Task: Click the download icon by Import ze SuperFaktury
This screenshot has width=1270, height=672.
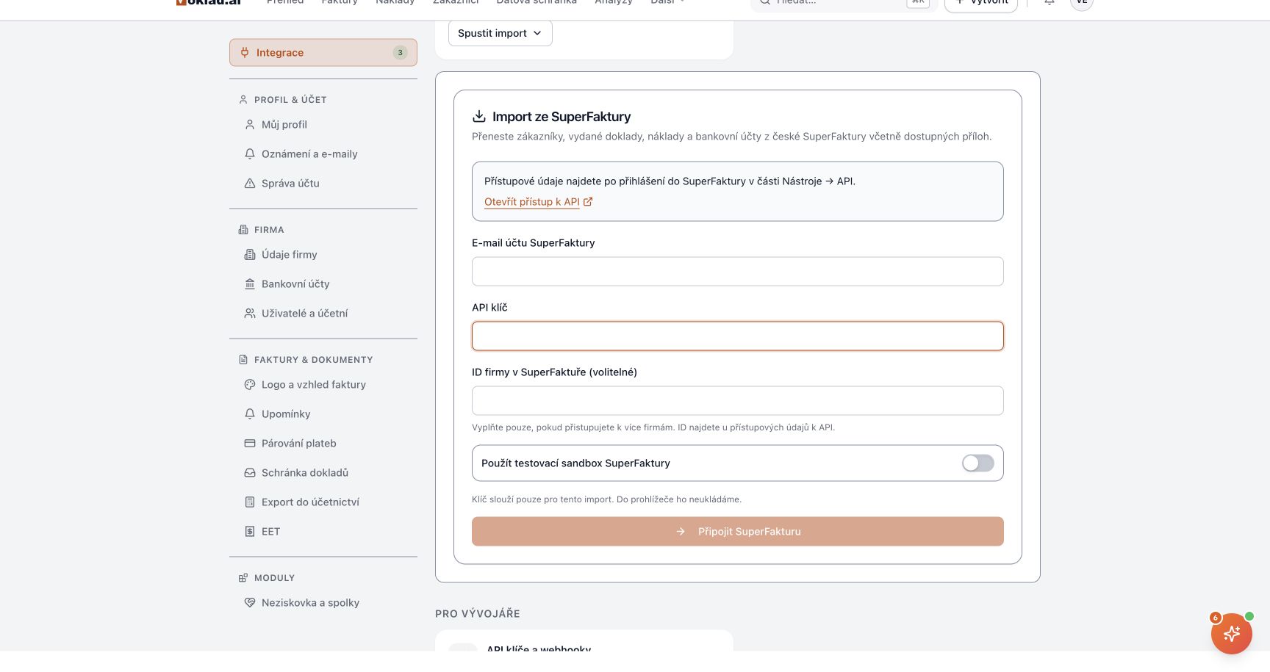Action: [x=479, y=116]
